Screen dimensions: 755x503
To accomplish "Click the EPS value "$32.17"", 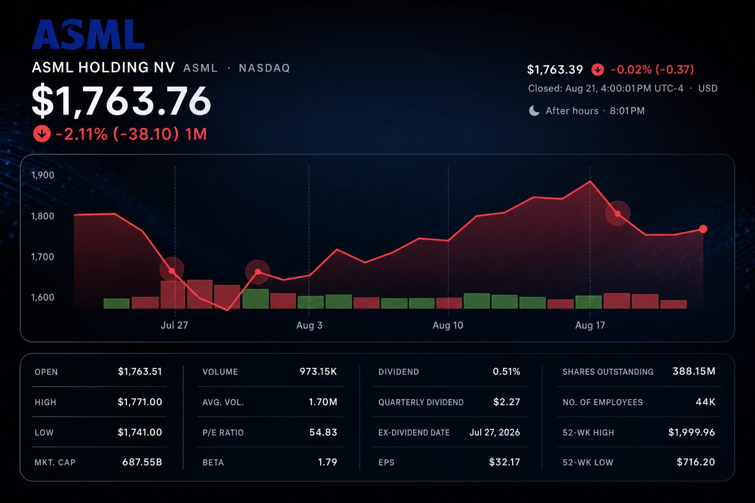I will pyautogui.click(x=505, y=462).
